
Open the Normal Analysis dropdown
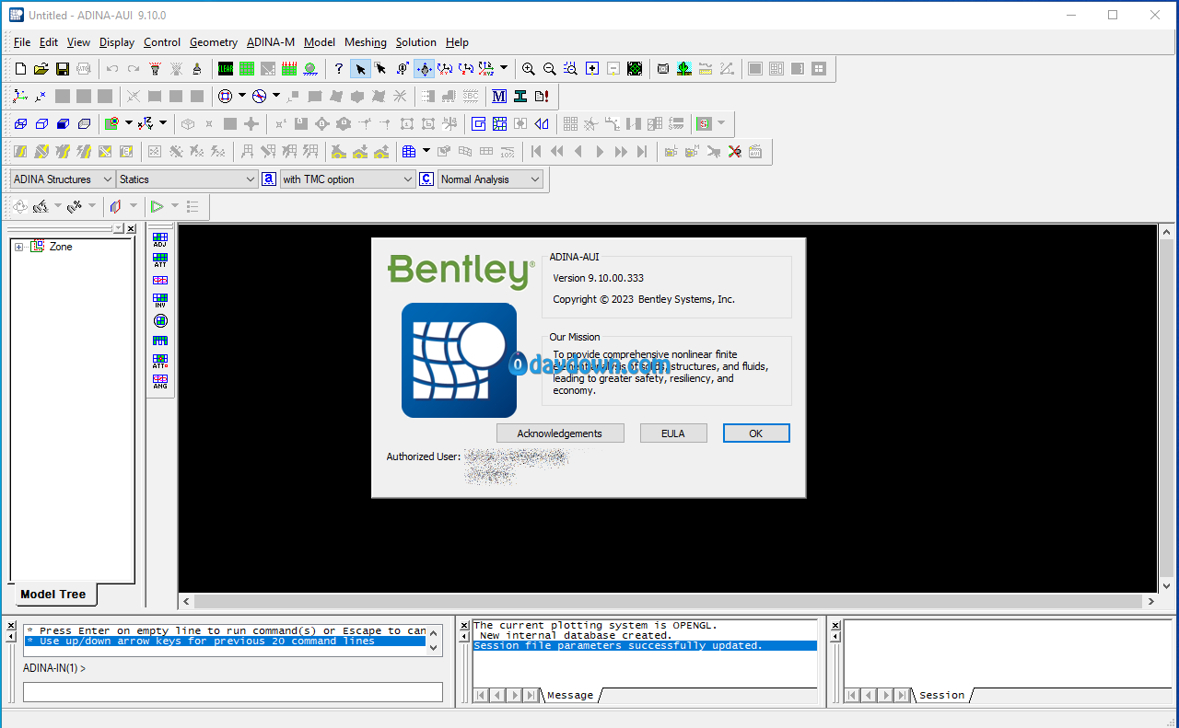pyautogui.click(x=490, y=179)
